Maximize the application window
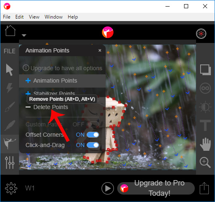Image resolution: width=215 pixels, height=202 pixels. pyautogui.click(x=186, y=6)
